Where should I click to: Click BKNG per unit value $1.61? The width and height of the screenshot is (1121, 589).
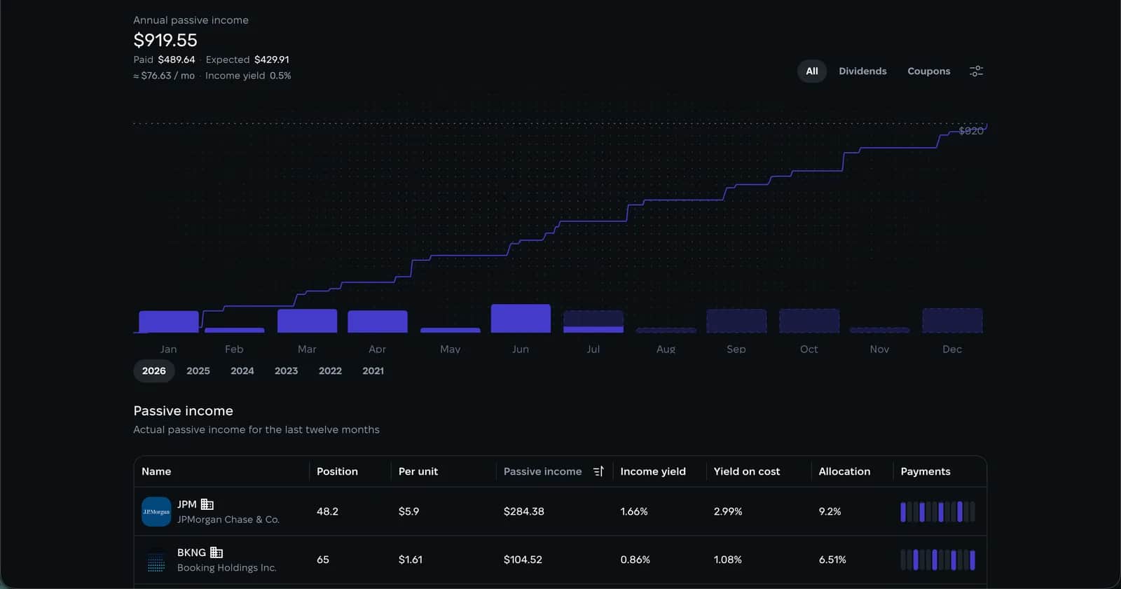[411, 560]
